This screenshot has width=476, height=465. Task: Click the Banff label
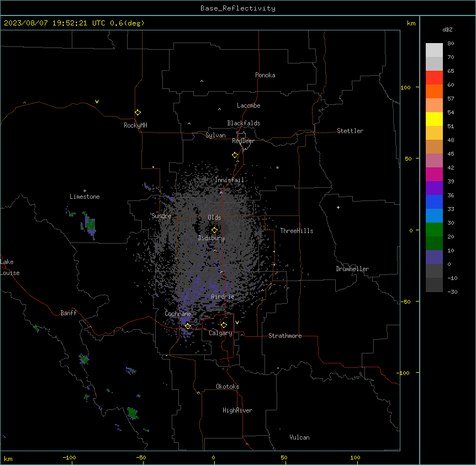(68, 313)
